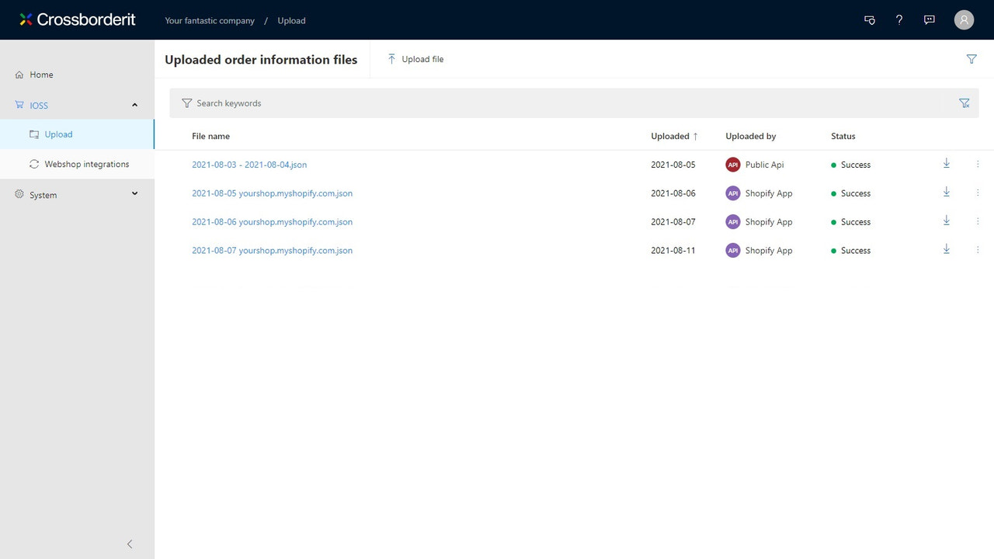Download the 2021-08-03 - 2021-08-04.json file

coord(946,163)
